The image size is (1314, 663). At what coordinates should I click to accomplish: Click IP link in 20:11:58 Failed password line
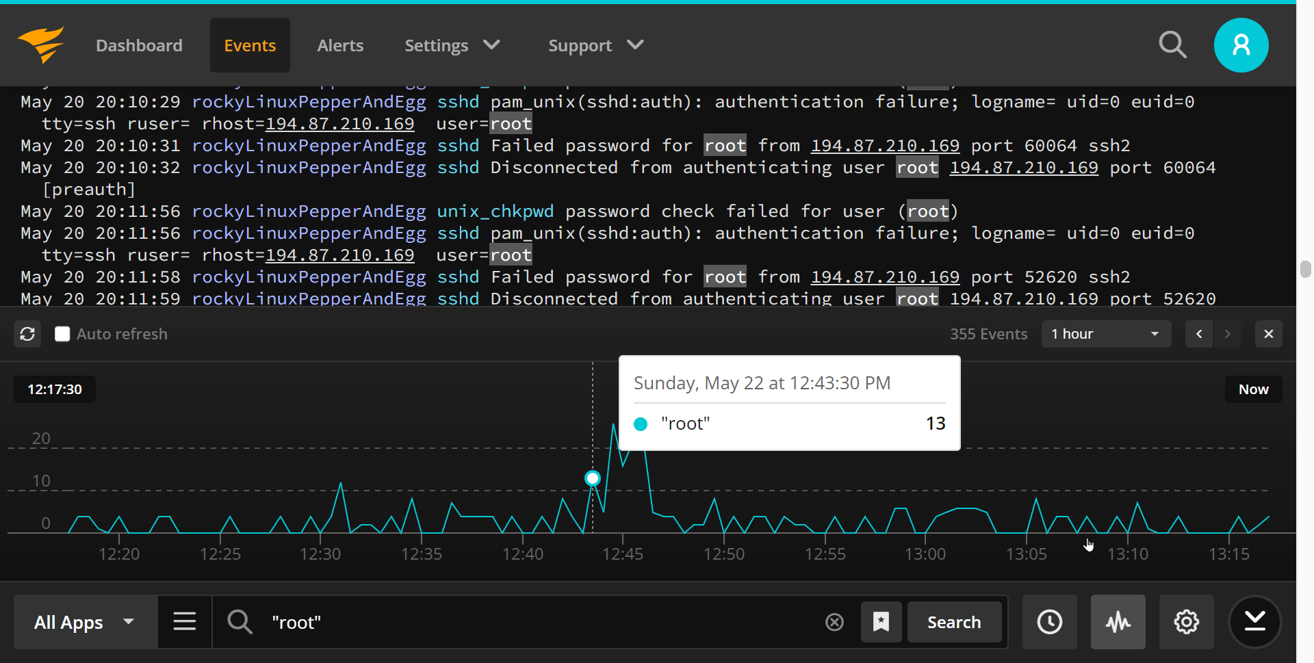[x=885, y=277]
